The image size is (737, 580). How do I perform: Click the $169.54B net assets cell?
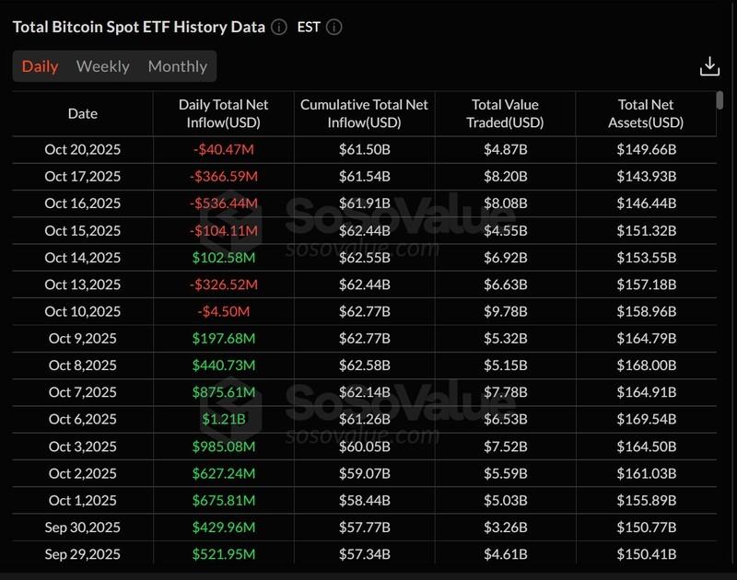pos(646,419)
